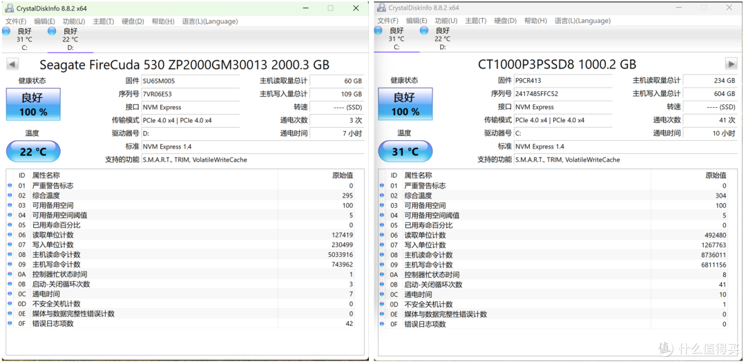Open 帮助(H) menu in right window
Screen dimensions: 746x364
[x=536, y=21]
